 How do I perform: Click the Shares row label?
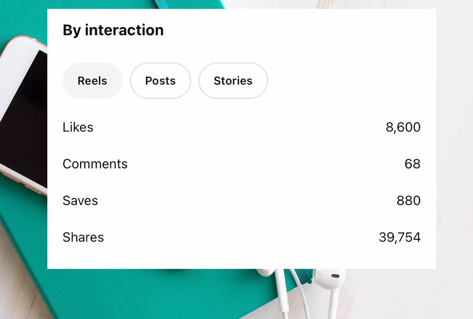point(83,237)
